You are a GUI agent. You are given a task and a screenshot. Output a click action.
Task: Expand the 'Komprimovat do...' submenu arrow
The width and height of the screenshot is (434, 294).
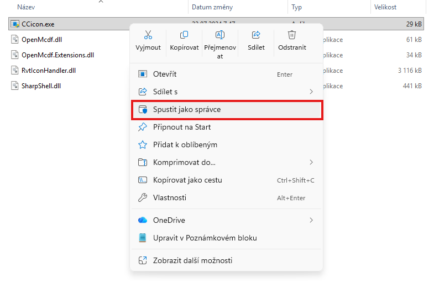click(311, 162)
